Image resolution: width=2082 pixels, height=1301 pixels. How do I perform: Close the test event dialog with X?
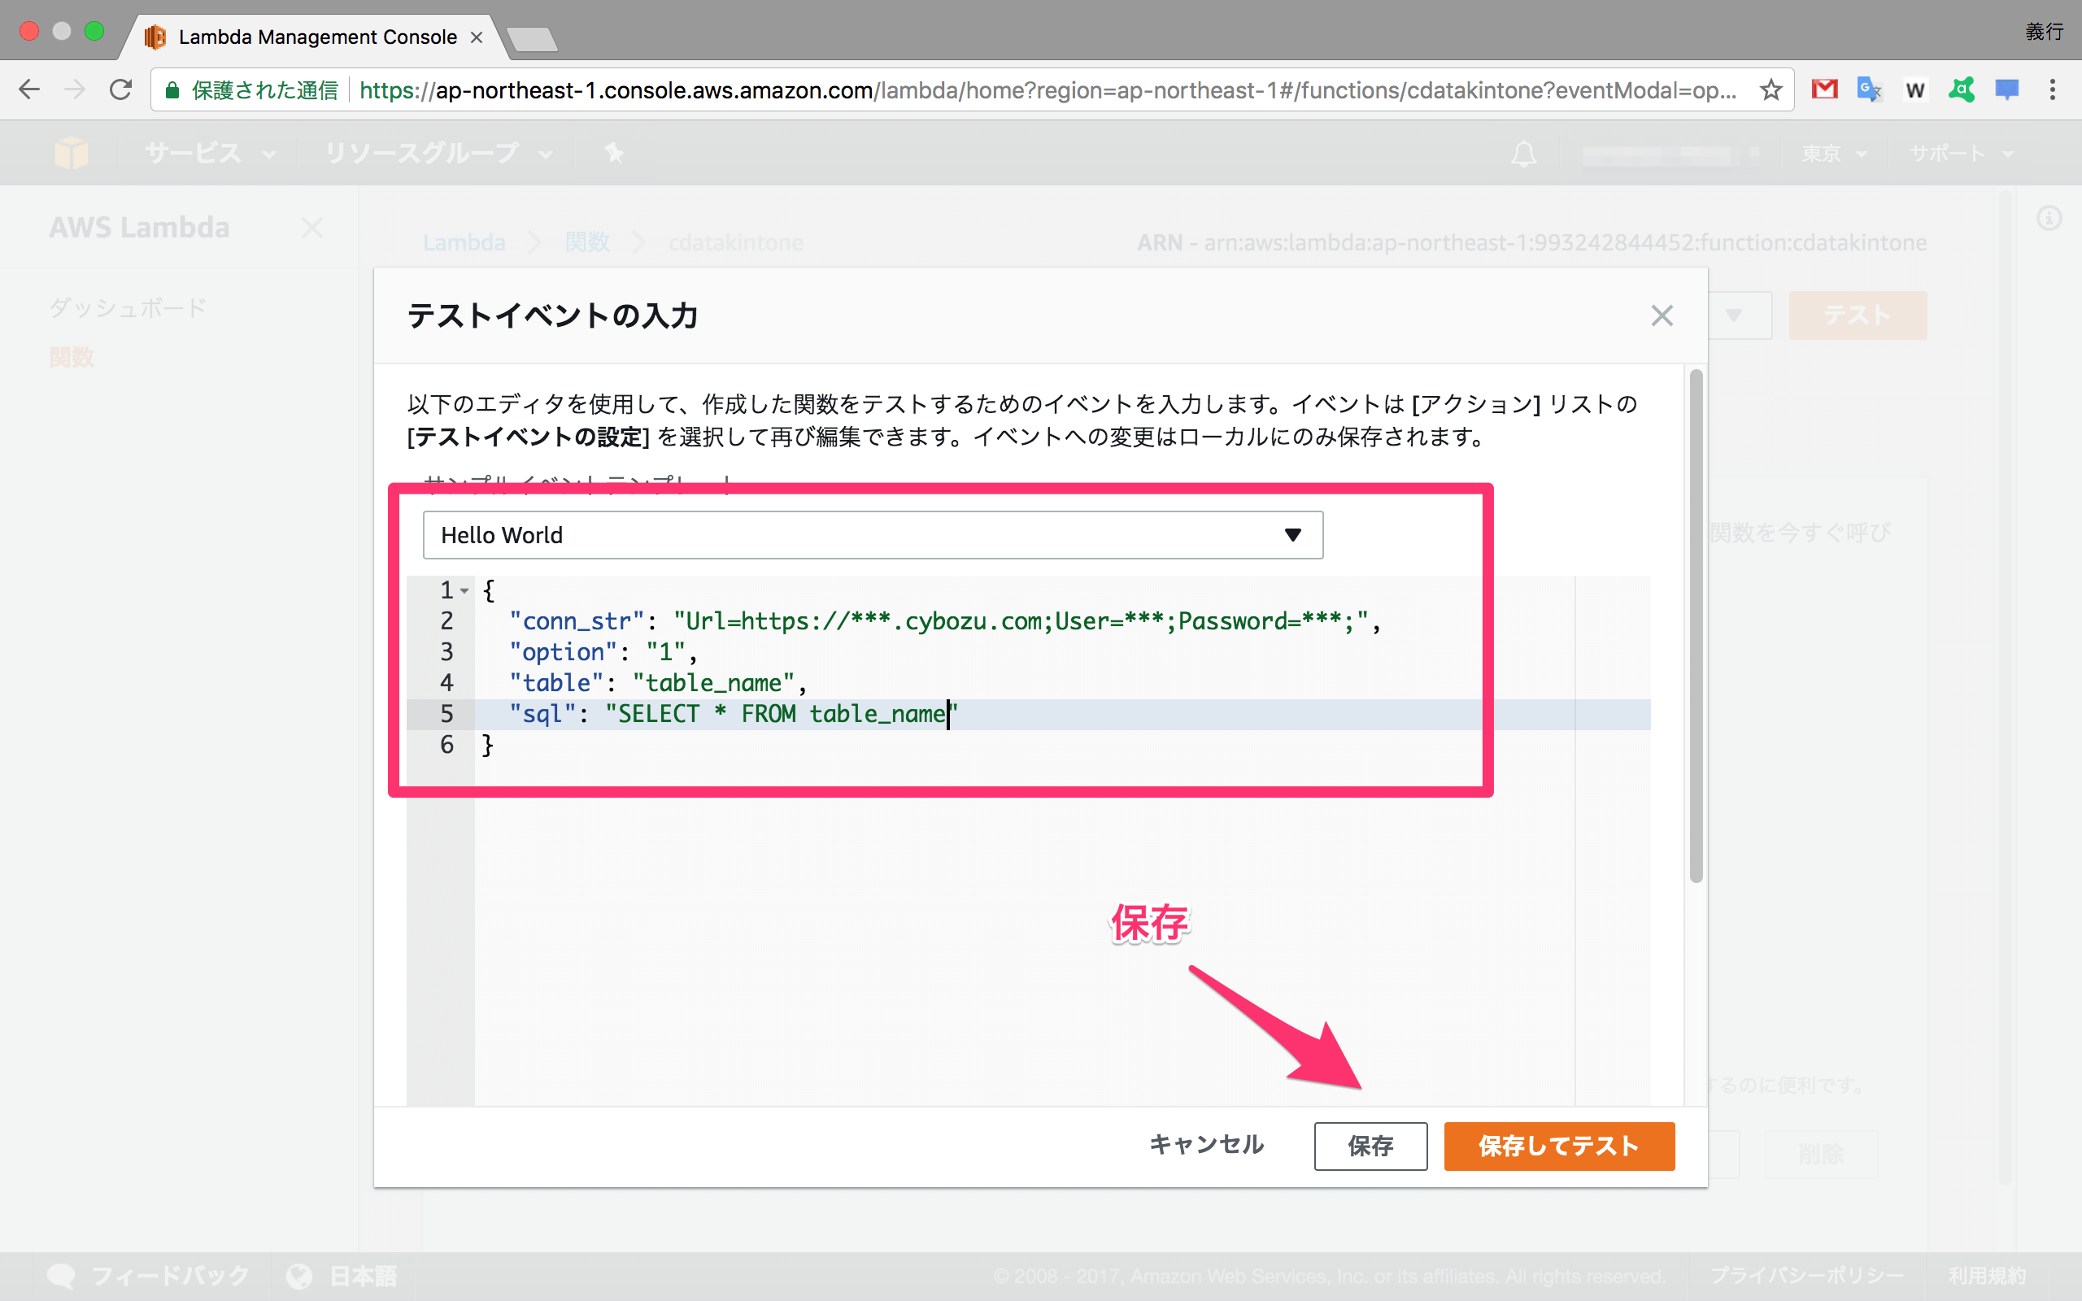click(1662, 315)
